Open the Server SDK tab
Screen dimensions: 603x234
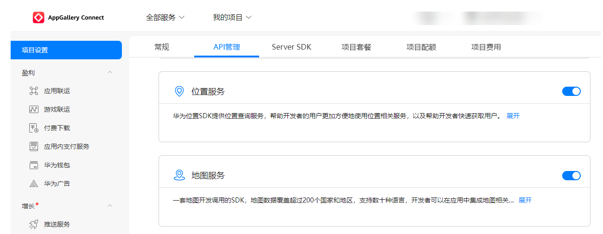292,47
